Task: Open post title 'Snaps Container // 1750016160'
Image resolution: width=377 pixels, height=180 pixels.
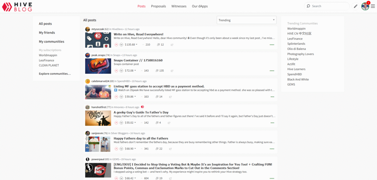Action: click(x=138, y=60)
